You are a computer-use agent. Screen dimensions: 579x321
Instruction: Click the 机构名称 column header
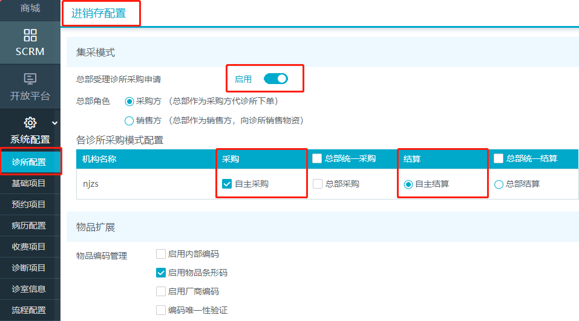point(99,159)
